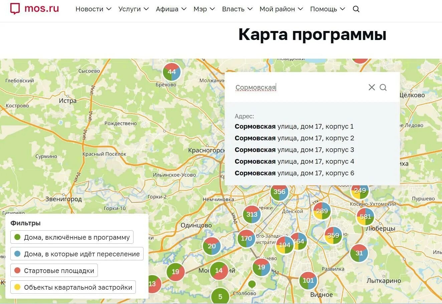This screenshot has width=442, height=304.
Task: Click the Звенигород label on map
Action: pyautogui.click(x=63, y=199)
